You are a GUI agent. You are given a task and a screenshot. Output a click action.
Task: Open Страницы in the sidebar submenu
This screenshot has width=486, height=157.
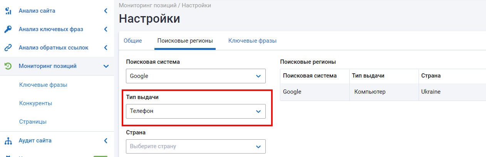[x=33, y=122]
